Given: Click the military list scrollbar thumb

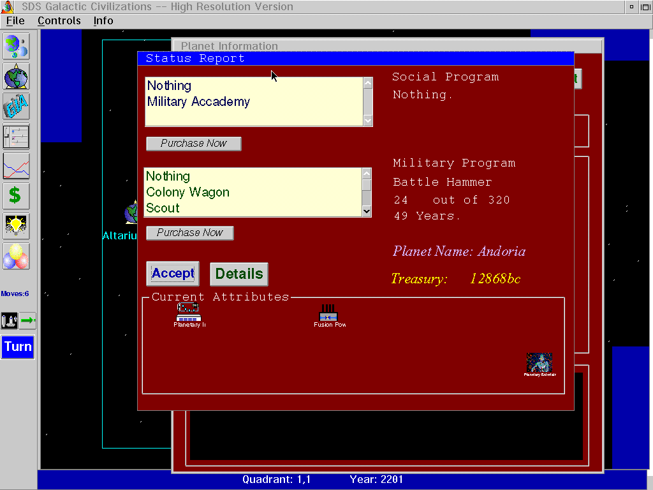Looking at the screenshot, I should pos(367,185).
